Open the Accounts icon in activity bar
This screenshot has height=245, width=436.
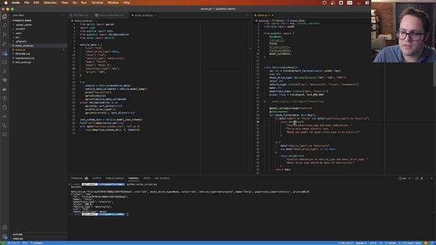click(x=5, y=227)
